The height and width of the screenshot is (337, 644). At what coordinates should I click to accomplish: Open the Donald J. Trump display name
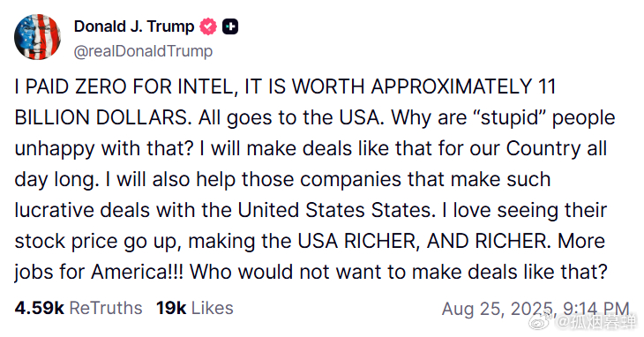[134, 26]
